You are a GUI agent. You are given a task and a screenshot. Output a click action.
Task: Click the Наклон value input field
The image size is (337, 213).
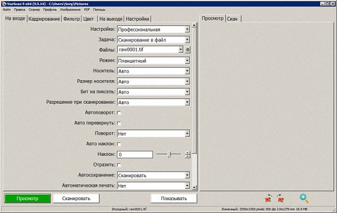pos(135,155)
